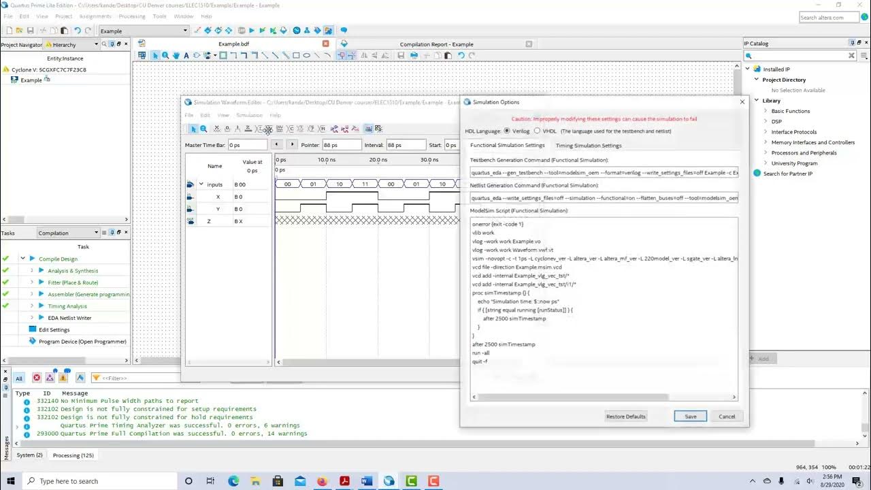Click the Master Time Bar input field
Viewport: 871px width, 490px height.
248,145
